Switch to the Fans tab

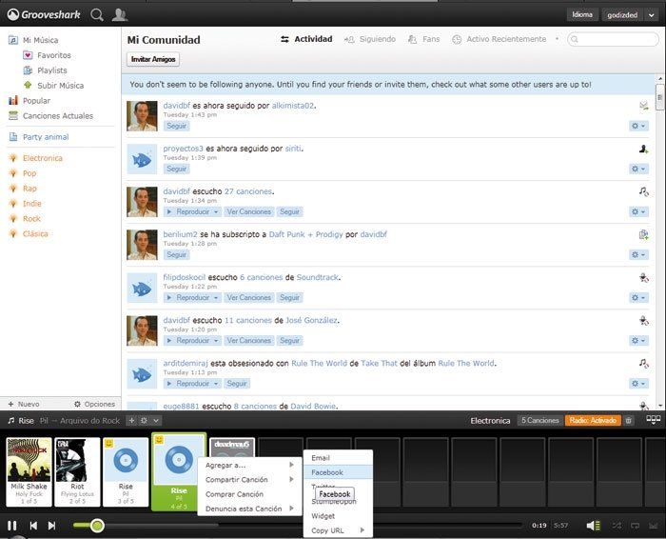click(423, 39)
